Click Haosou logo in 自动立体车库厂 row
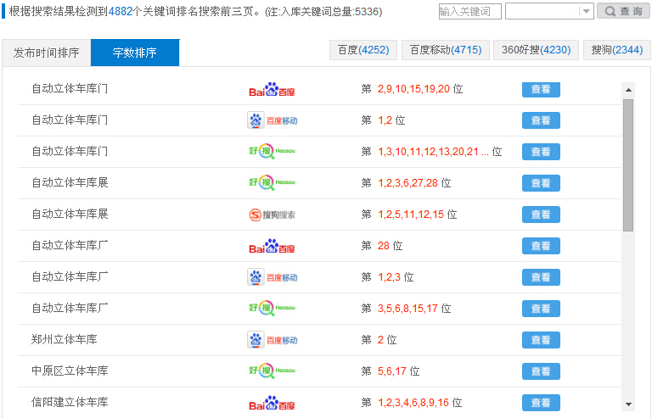The width and height of the screenshot is (652, 418). [x=272, y=309]
